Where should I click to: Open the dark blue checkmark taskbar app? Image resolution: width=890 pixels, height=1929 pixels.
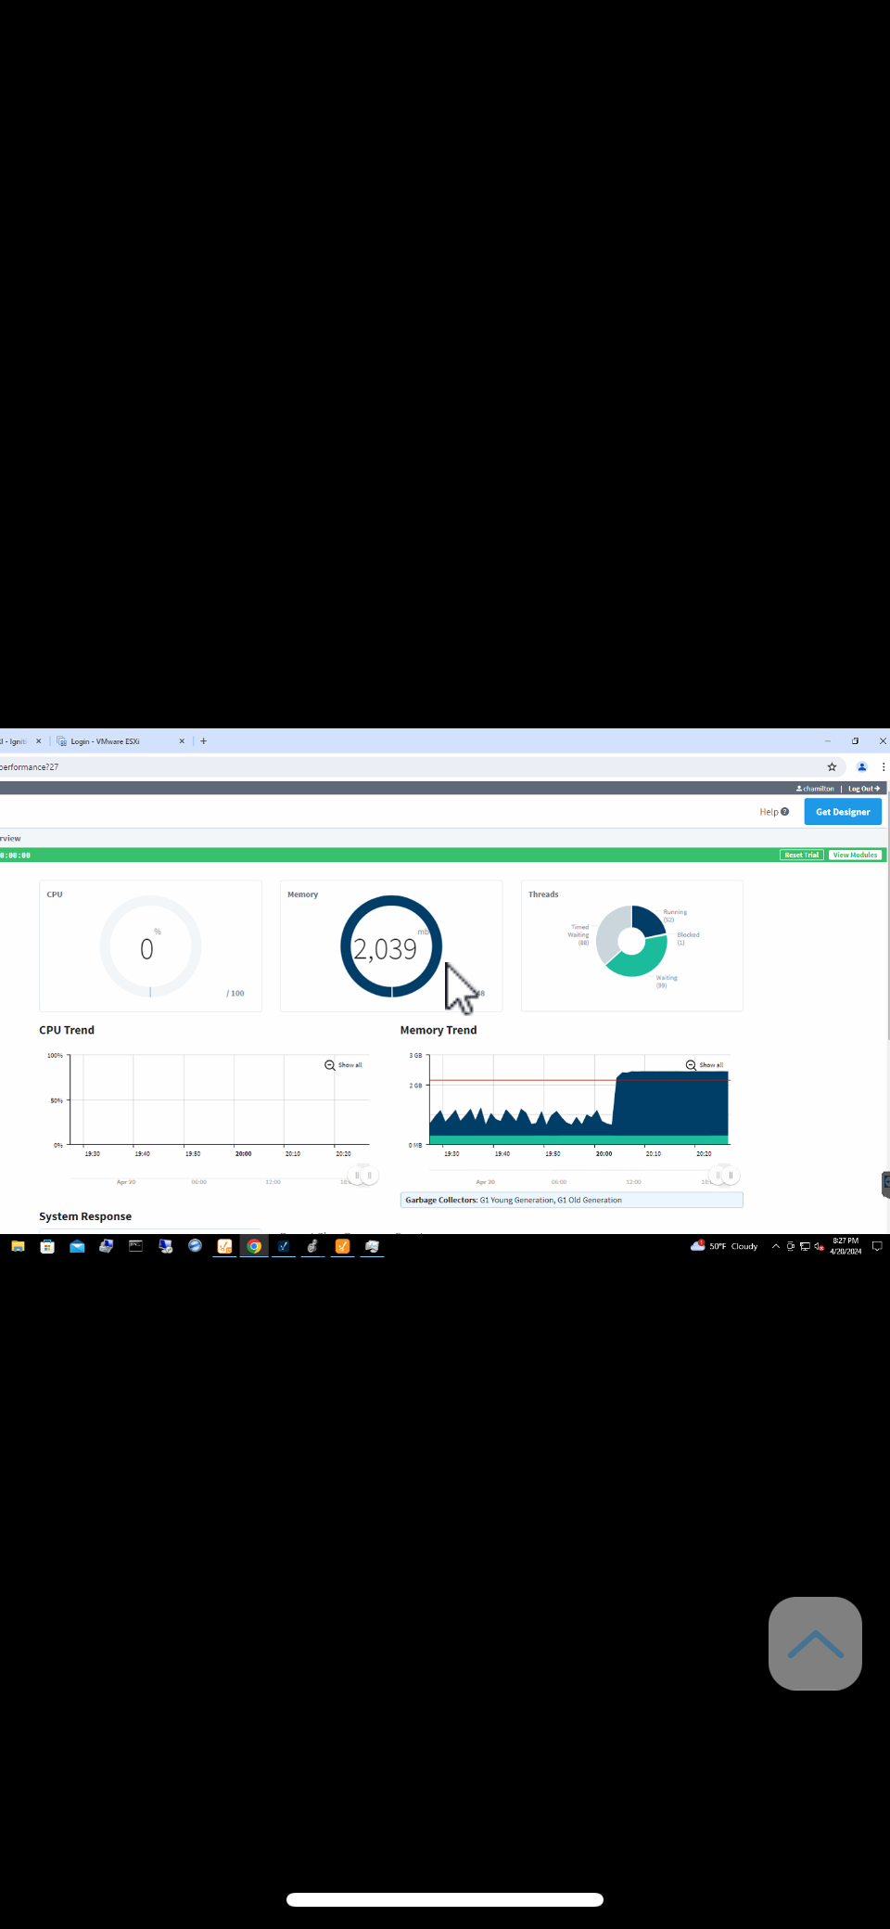pyautogui.click(x=284, y=1246)
